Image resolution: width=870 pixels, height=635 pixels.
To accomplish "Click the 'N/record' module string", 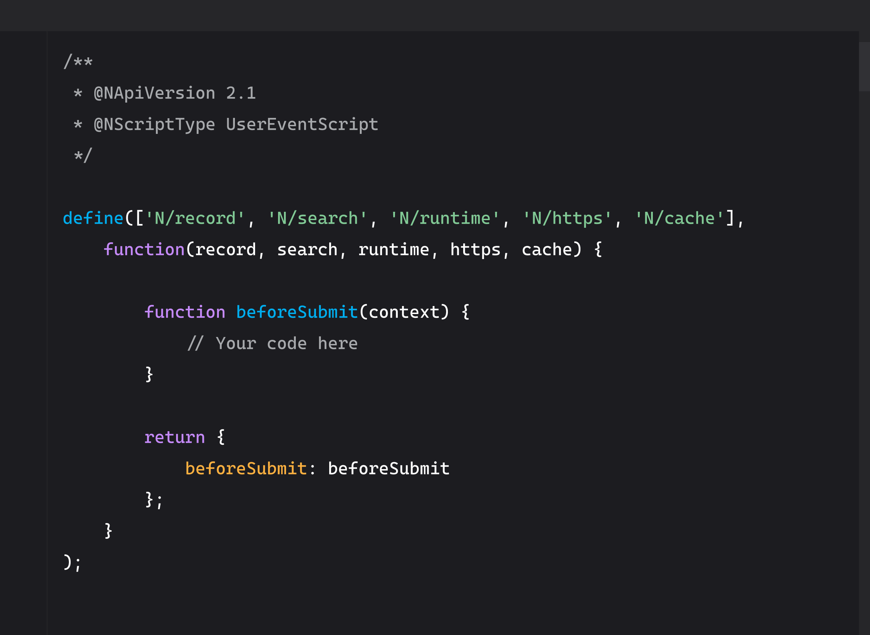I will pos(195,218).
